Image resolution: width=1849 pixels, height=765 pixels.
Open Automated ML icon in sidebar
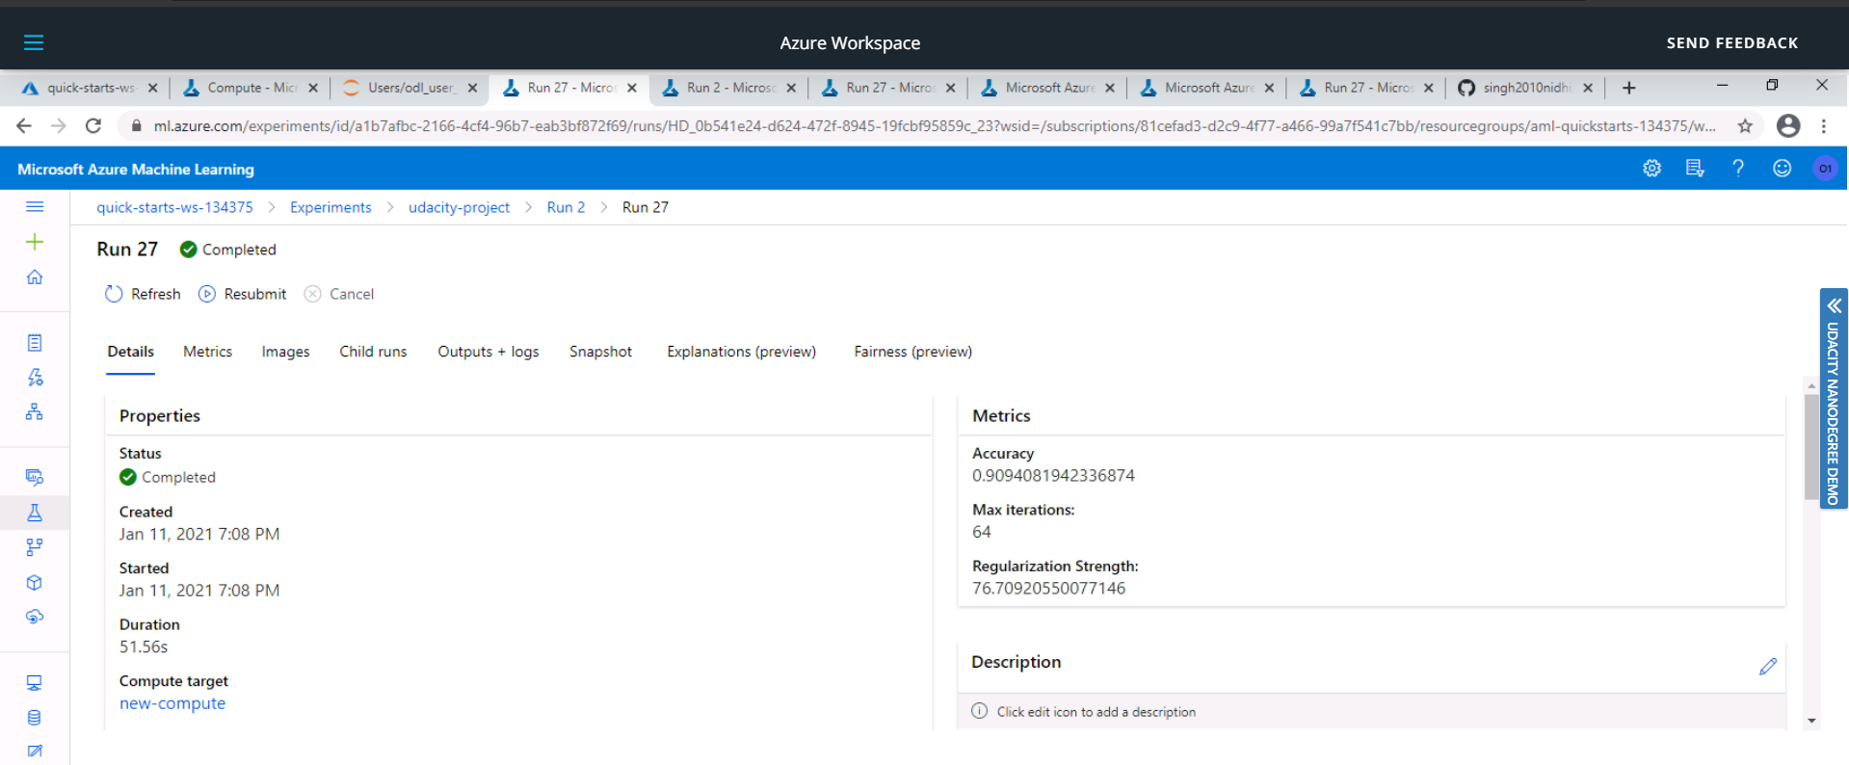35,378
